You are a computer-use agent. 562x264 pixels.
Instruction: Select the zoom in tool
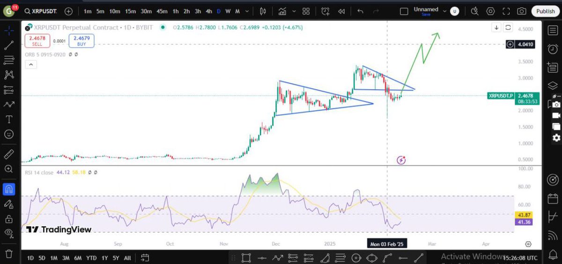point(8,169)
